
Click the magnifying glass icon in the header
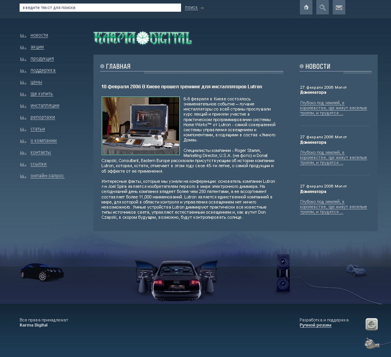(322, 8)
